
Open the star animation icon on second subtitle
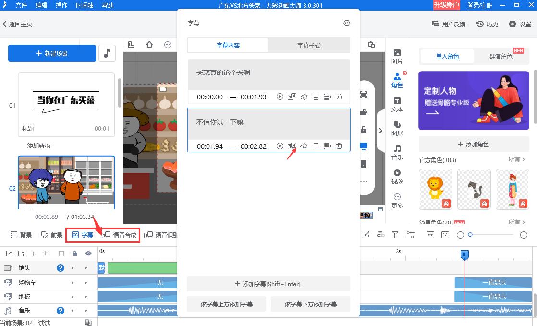[x=304, y=146]
